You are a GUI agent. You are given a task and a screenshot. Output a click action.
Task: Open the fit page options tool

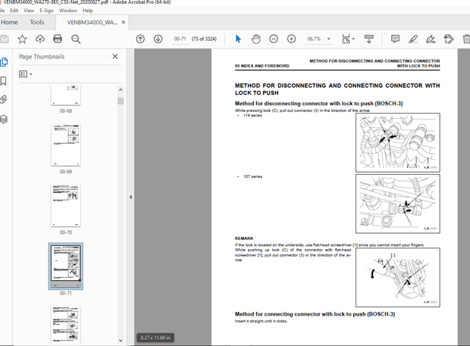coord(346,39)
